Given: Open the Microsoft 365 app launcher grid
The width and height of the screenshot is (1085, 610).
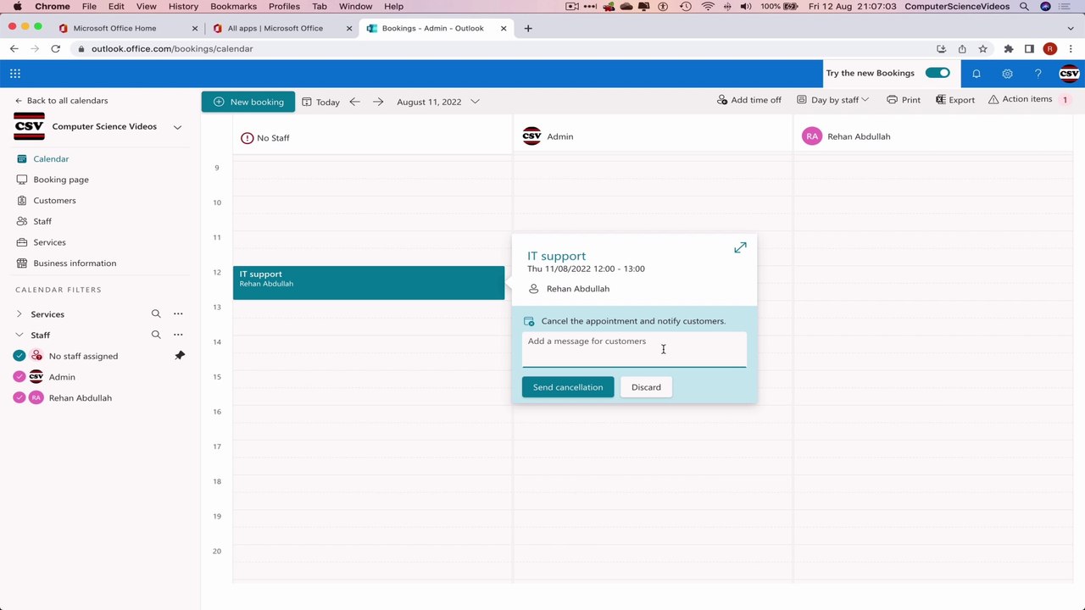Looking at the screenshot, I should click(15, 74).
